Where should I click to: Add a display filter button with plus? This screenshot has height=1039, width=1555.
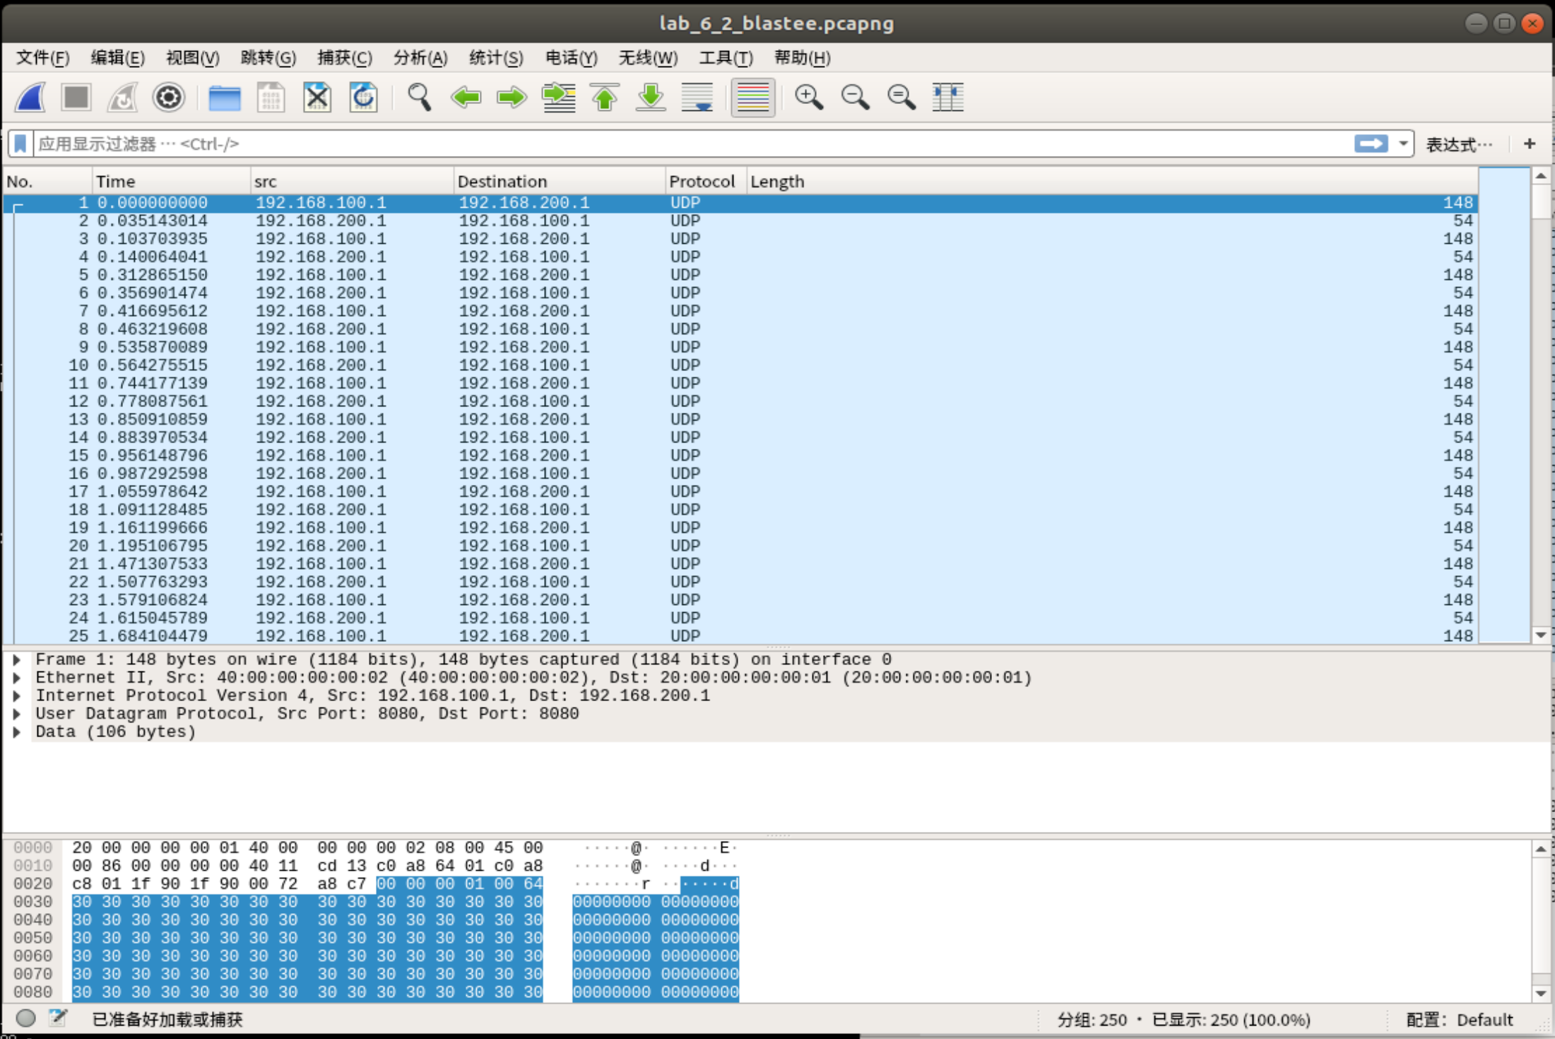(x=1530, y=144)
